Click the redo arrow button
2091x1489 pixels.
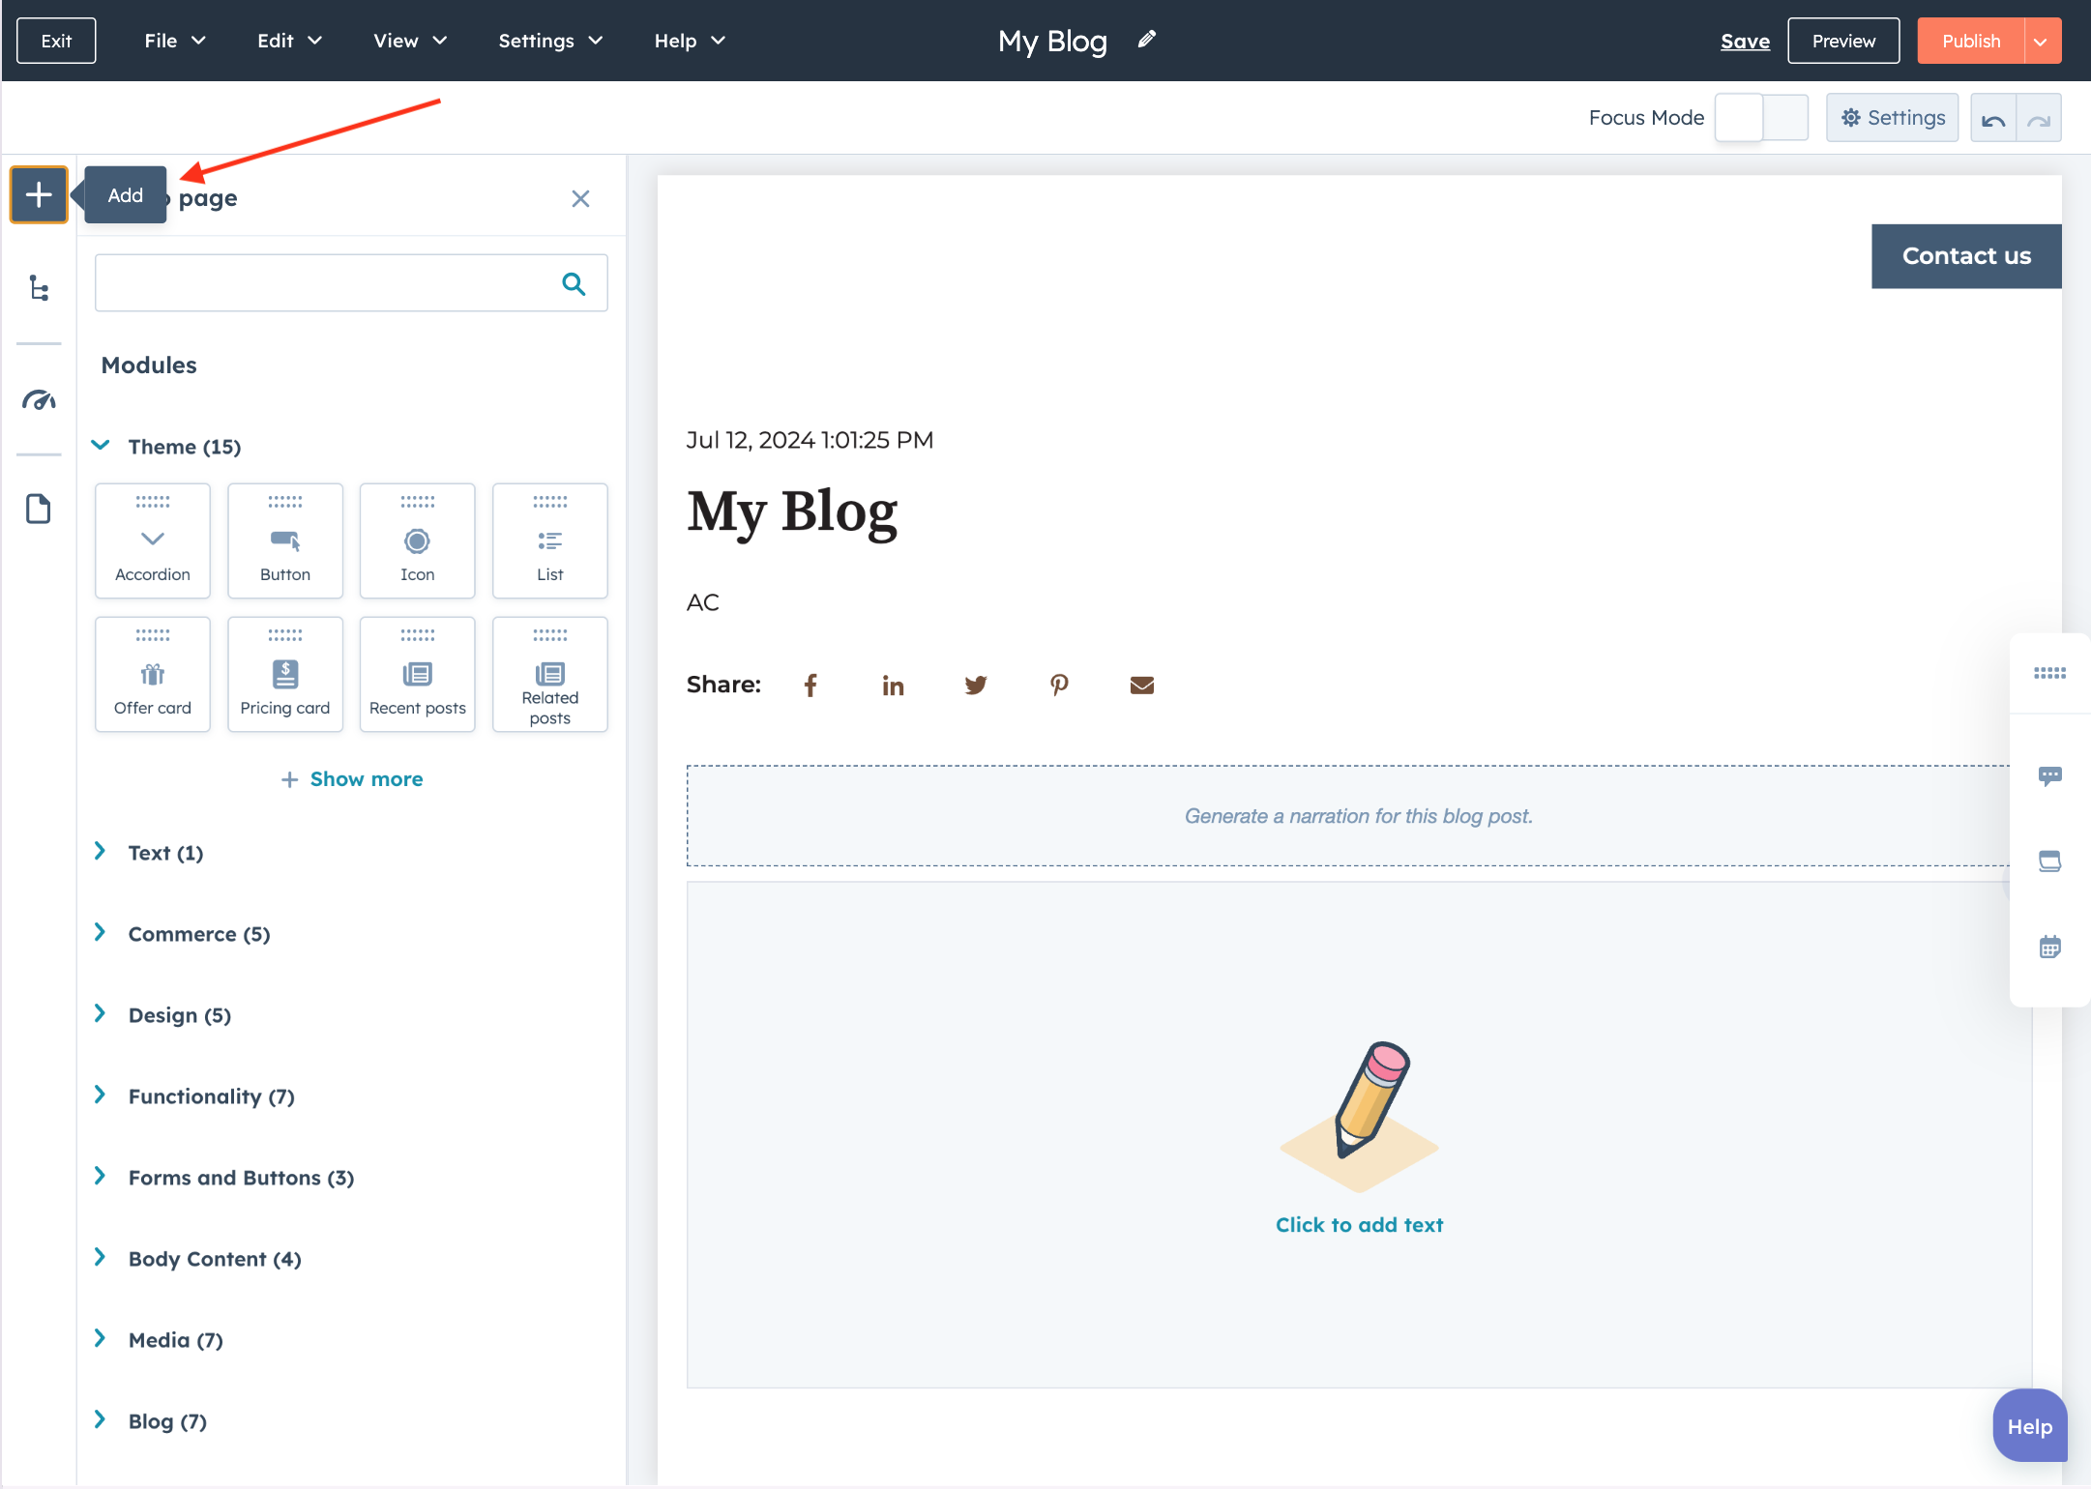pos(2039,119)
